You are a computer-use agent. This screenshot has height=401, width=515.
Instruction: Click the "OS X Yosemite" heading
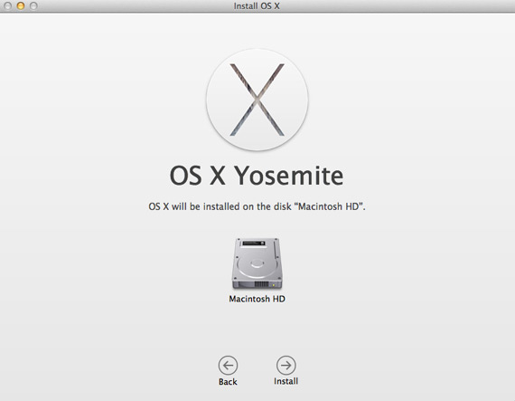(x=257, y=176)
